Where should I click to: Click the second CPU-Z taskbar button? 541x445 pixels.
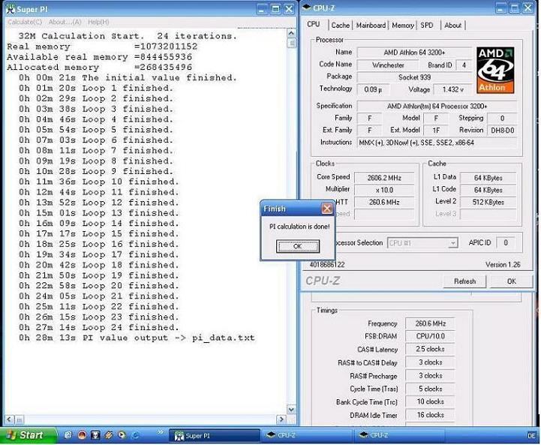[x=398, y=436]
